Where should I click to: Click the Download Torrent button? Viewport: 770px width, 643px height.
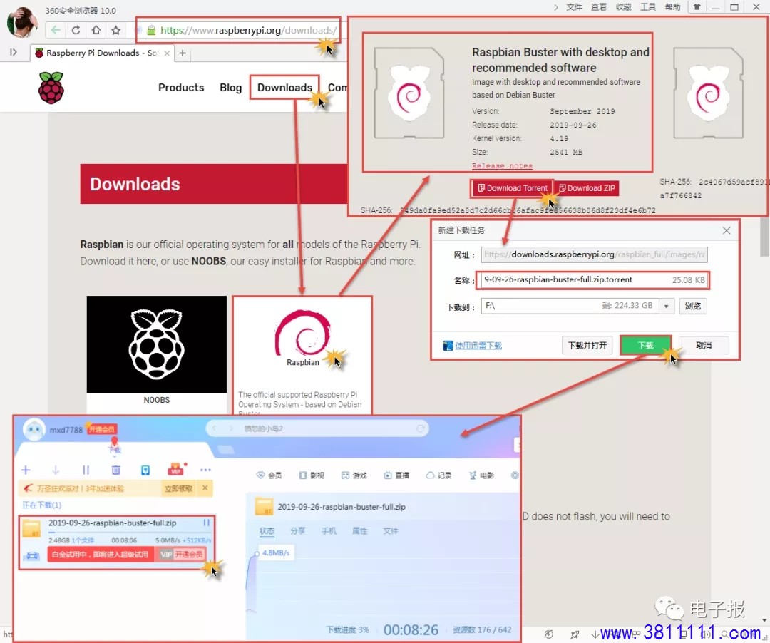point(512,188)
